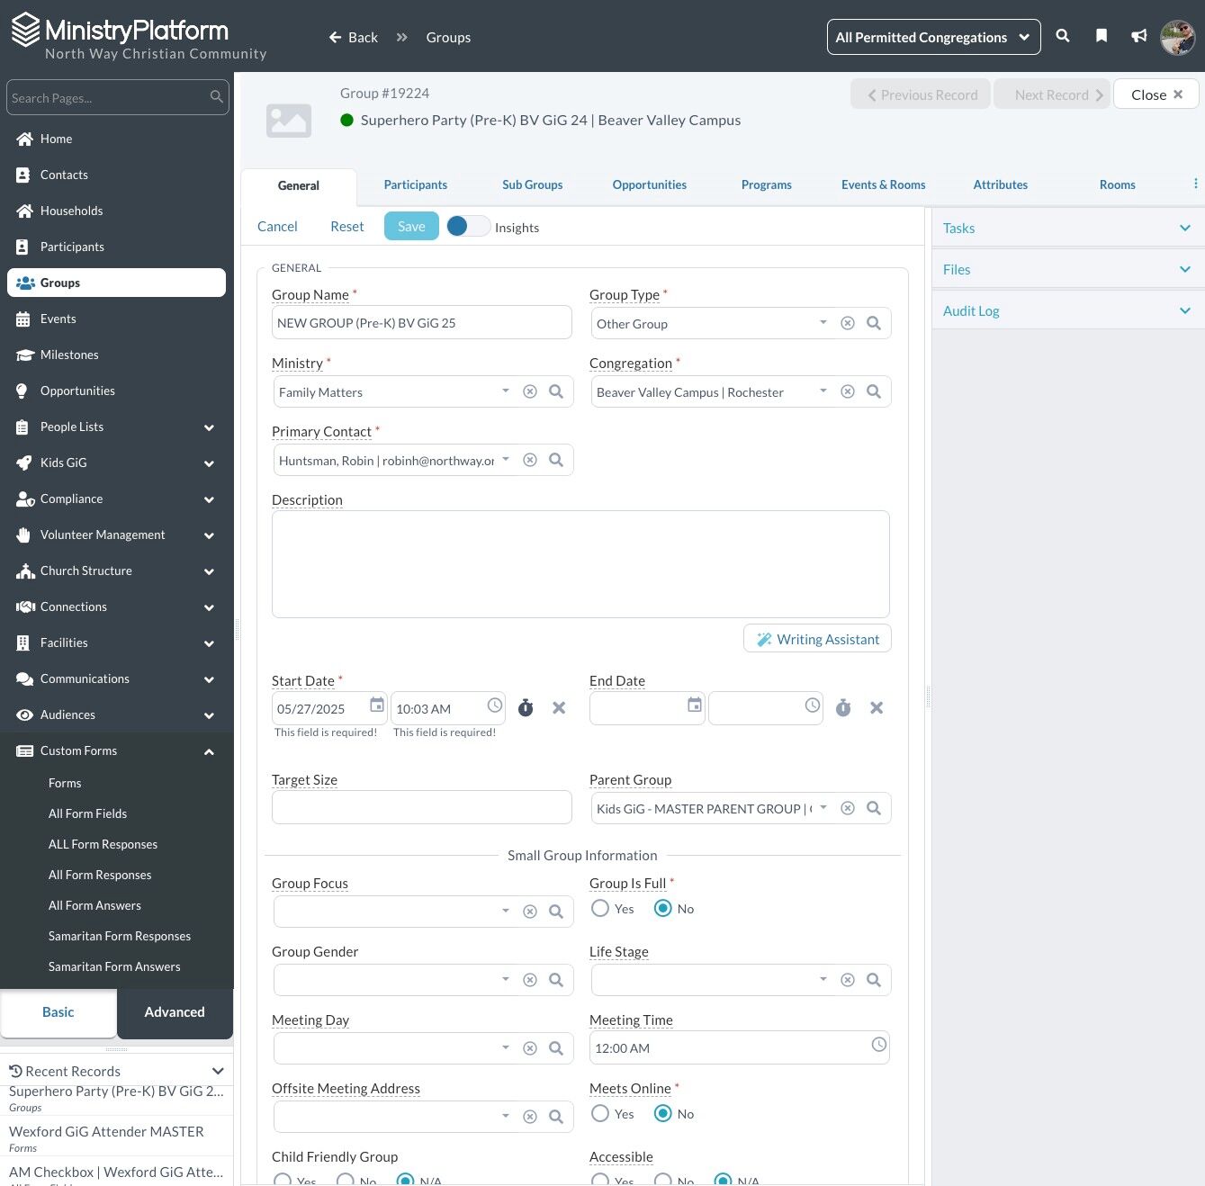Toggle the Insights switch
This screenshot has width=1205, height=1186.
coord(468,227)
